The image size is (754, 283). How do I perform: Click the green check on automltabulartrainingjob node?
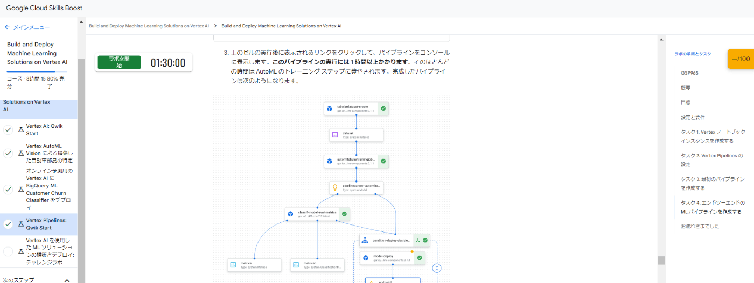pos(383,161)
